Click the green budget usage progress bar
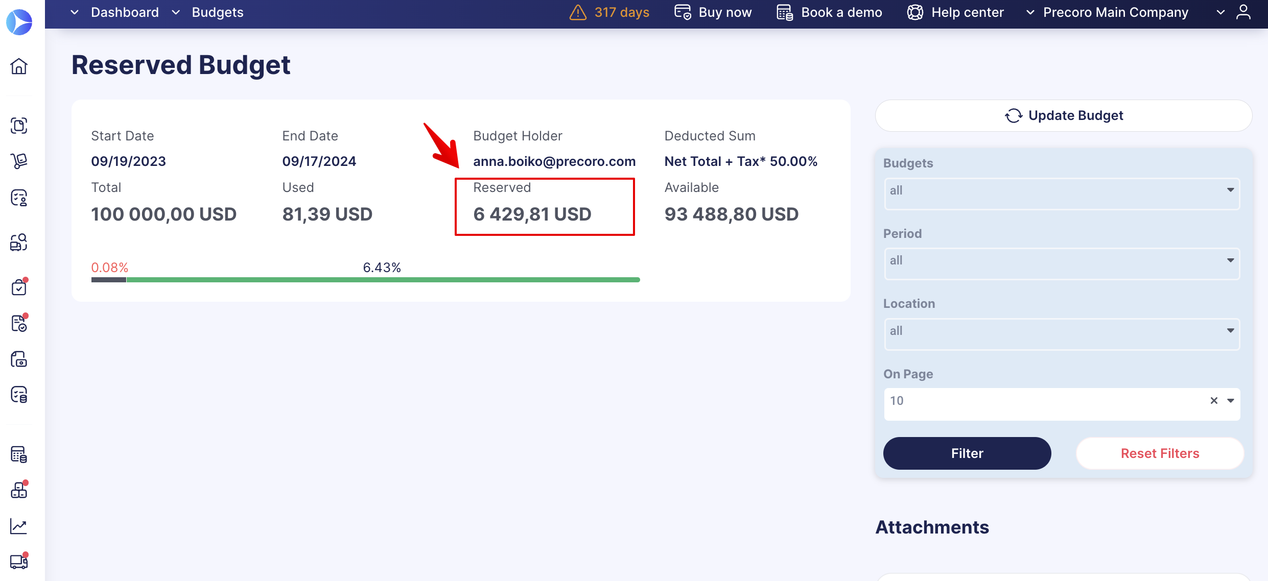Screen dimensions: 1268x581 pyautogui.click(x=383, y=279)
